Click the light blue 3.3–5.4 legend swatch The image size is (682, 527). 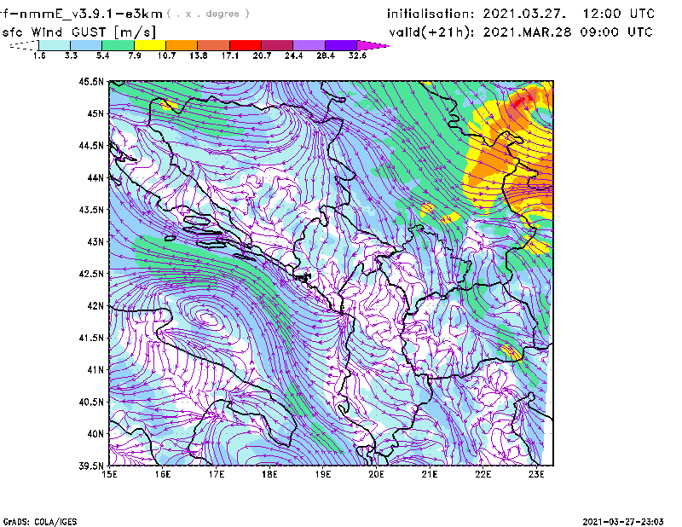86,45
